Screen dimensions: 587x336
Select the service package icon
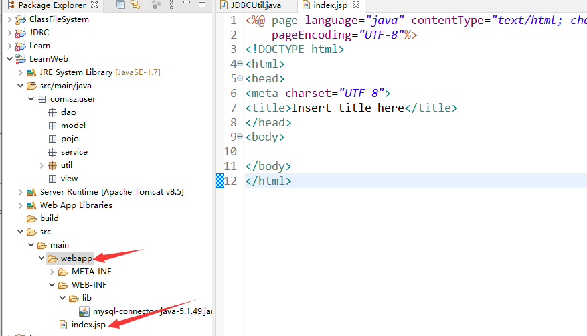[52, 152]
